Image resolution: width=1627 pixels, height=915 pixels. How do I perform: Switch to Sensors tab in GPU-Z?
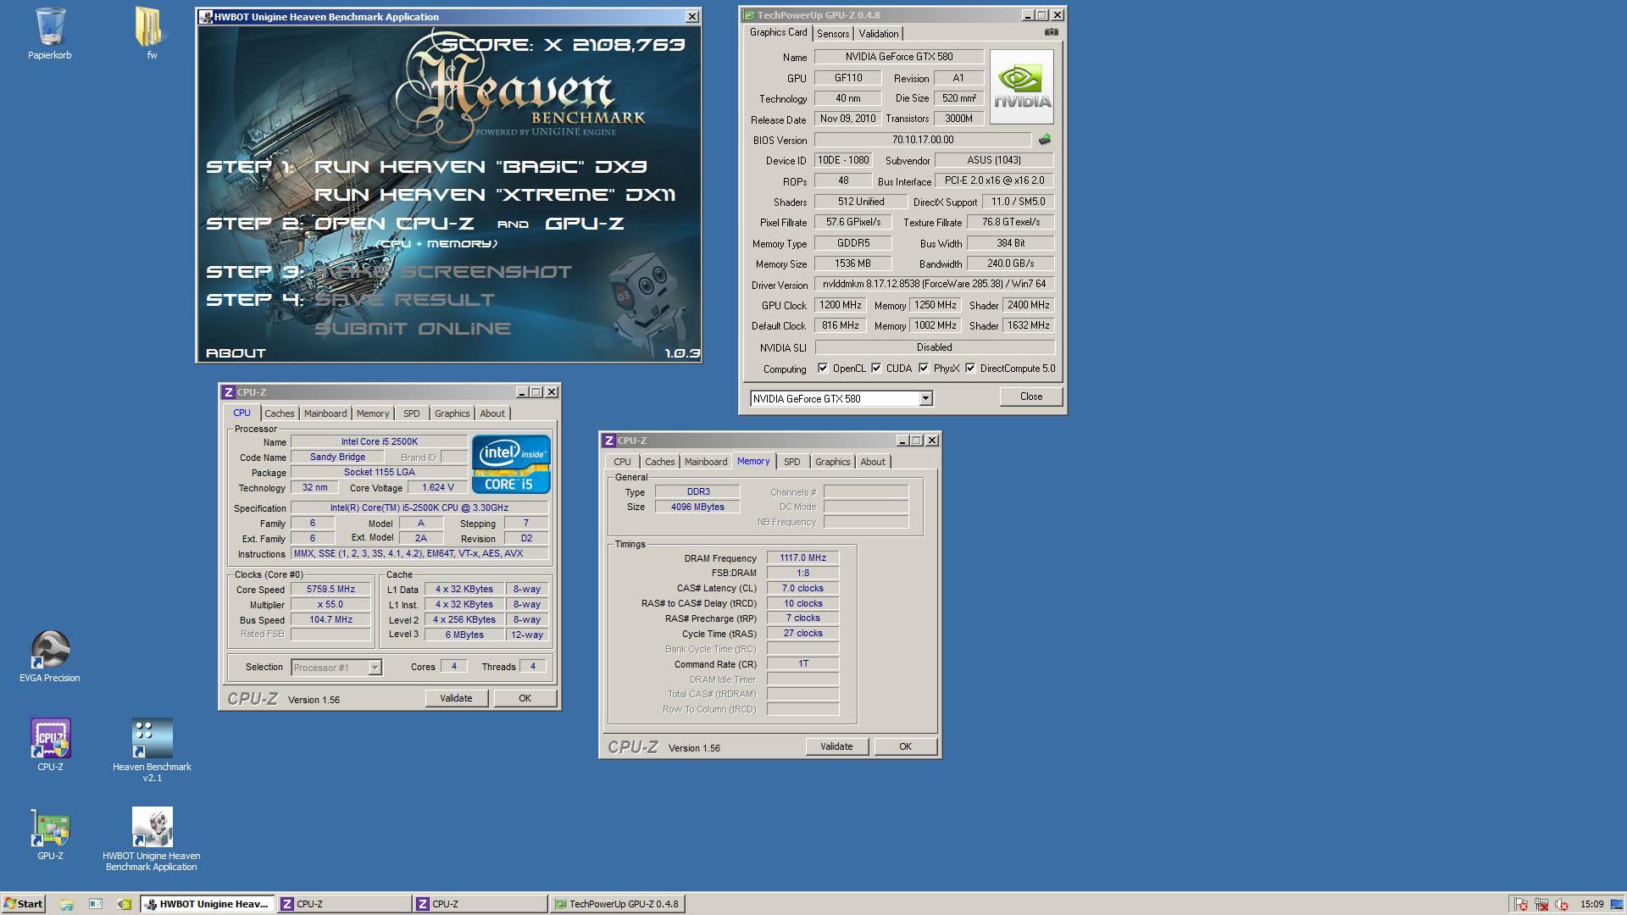[833, 34]
